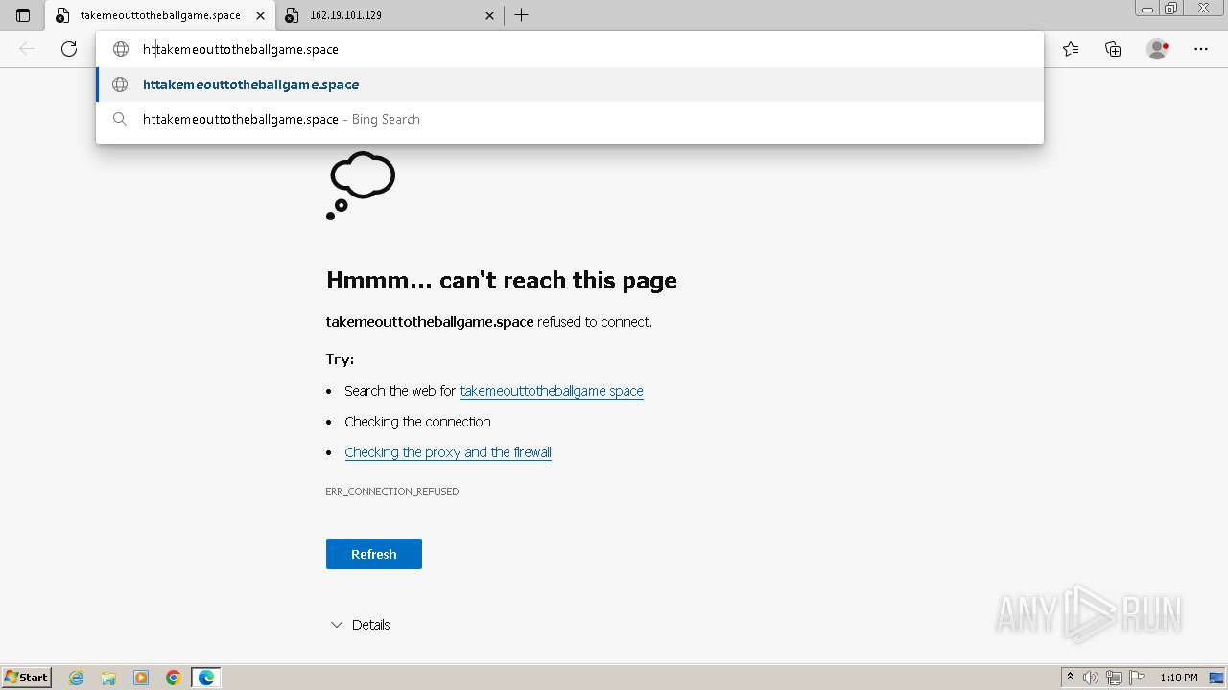Open the network tray icon

tap(1114, 678)
